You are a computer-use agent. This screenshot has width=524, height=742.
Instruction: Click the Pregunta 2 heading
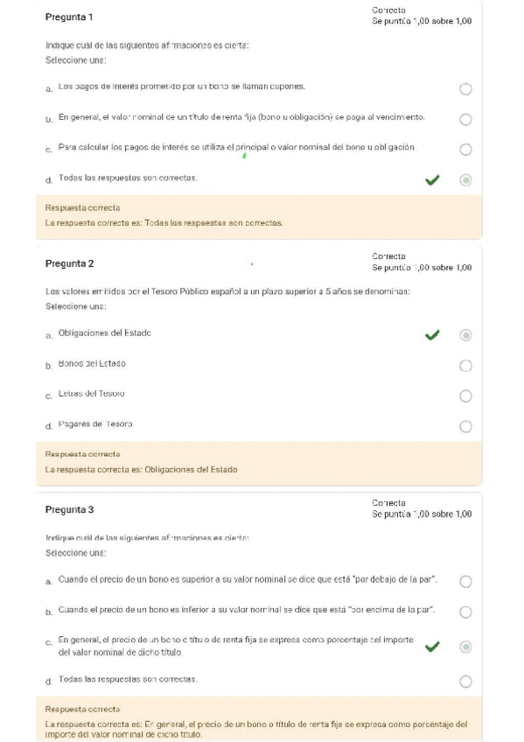pos(69,263)
